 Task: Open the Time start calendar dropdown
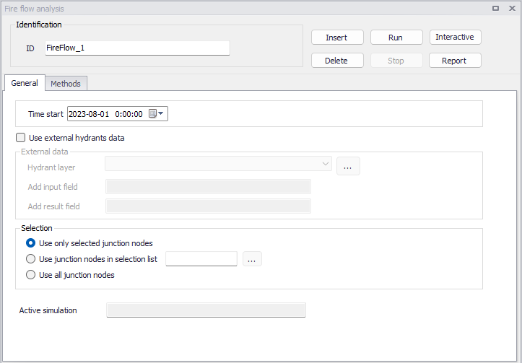point(157,114)
